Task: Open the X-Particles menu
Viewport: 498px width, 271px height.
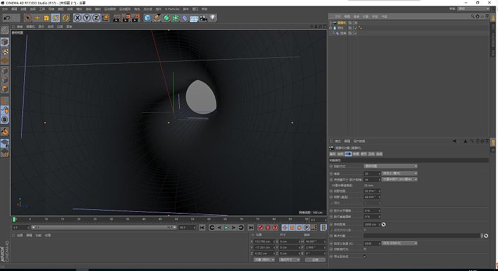Action: (172, 9)
